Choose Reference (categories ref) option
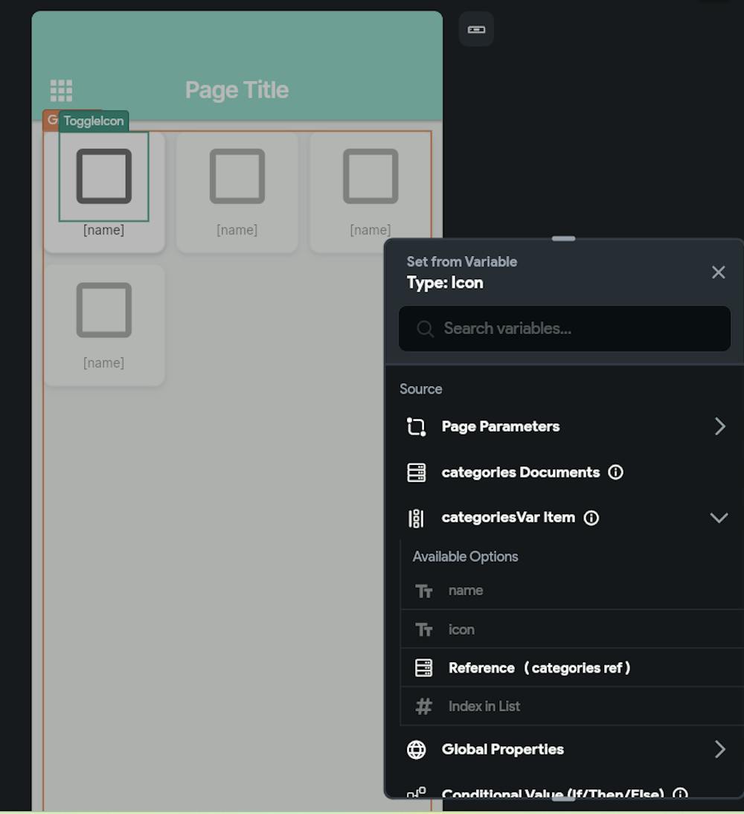The height and width of the screenshot is (814, 744). (x=539, y=668)
